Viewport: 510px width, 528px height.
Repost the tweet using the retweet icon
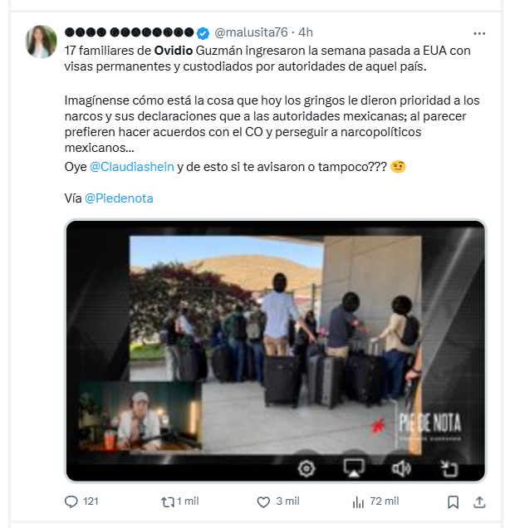168,502
